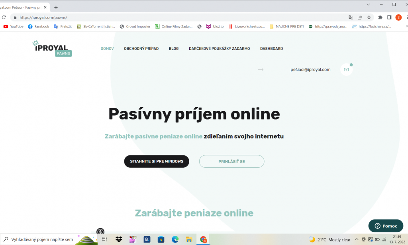The height and width of the screenshot is (245, 408).
Task: Open Microsoft Edge from the taskbar
Action: [175, 239]
